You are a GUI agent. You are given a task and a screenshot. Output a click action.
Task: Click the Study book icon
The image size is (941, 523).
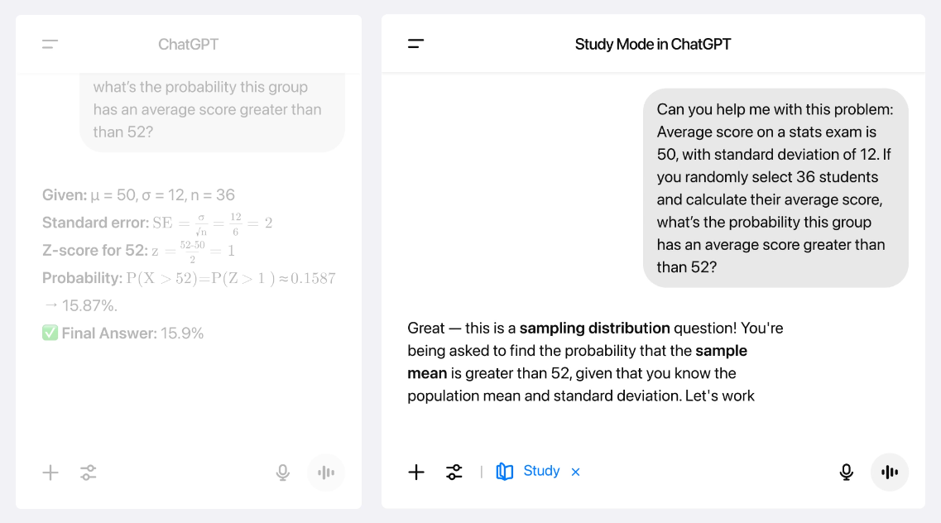(505, 472)
